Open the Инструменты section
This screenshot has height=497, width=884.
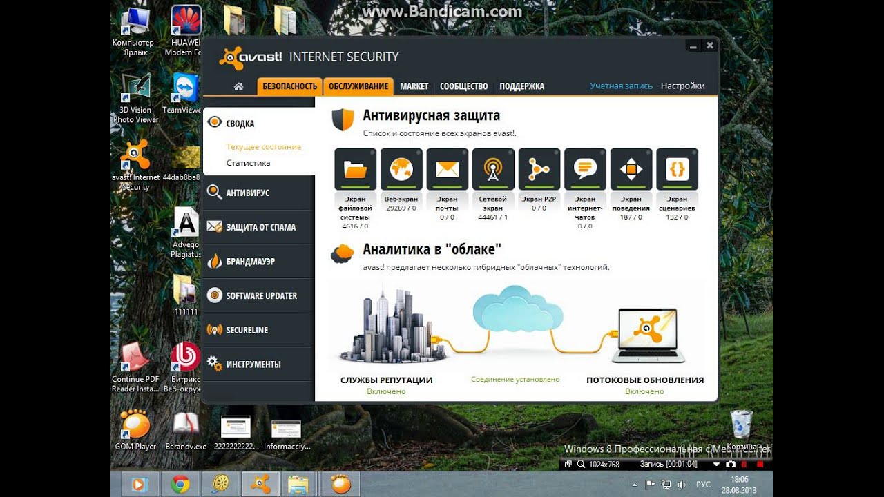click(259, 364)
